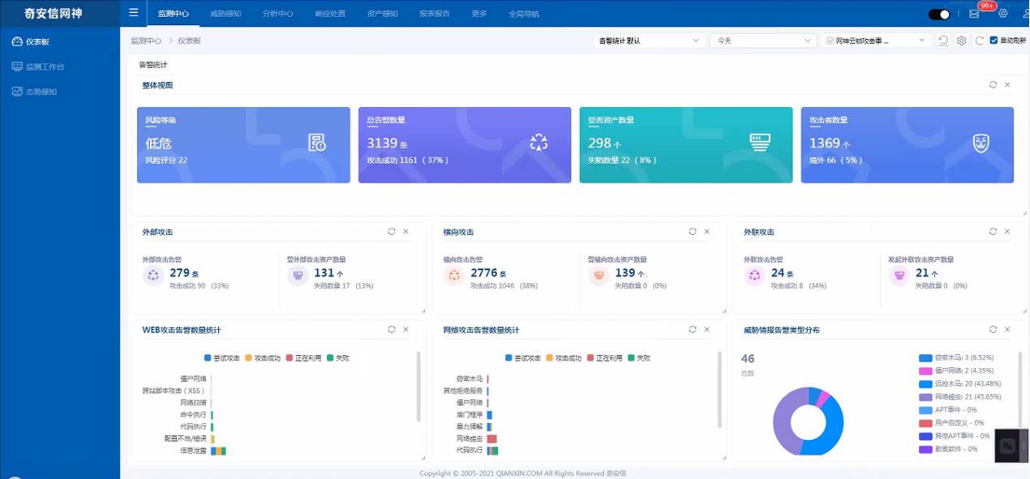Screen dimensions: 1030x479
Task: Open the 告警统计 默认 dropdown
Action: [x=649, y=39]
